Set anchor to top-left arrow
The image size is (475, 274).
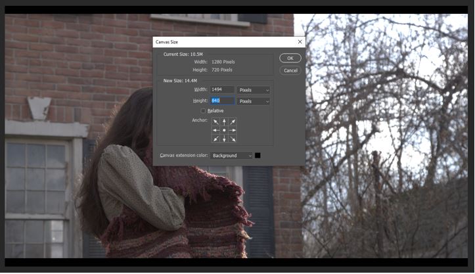pos(215,122)
